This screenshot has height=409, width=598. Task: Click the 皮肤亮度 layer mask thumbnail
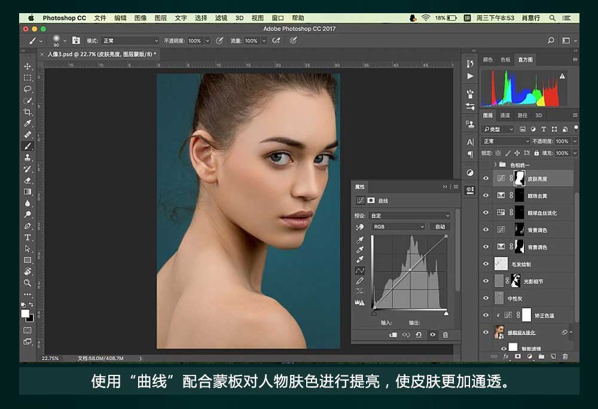519,178
